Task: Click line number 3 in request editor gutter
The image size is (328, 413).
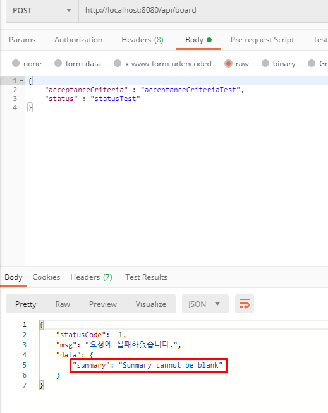Action: pyautogui.click(x=15, y=99)
